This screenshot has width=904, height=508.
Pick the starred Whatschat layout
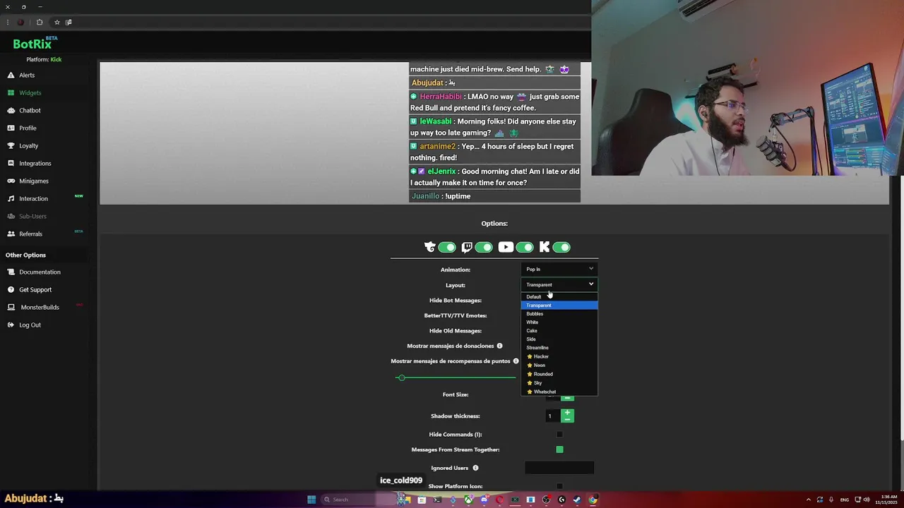[x=559, y=392]
